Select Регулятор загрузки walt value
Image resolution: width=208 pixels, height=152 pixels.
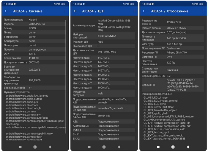click(100, 94)
